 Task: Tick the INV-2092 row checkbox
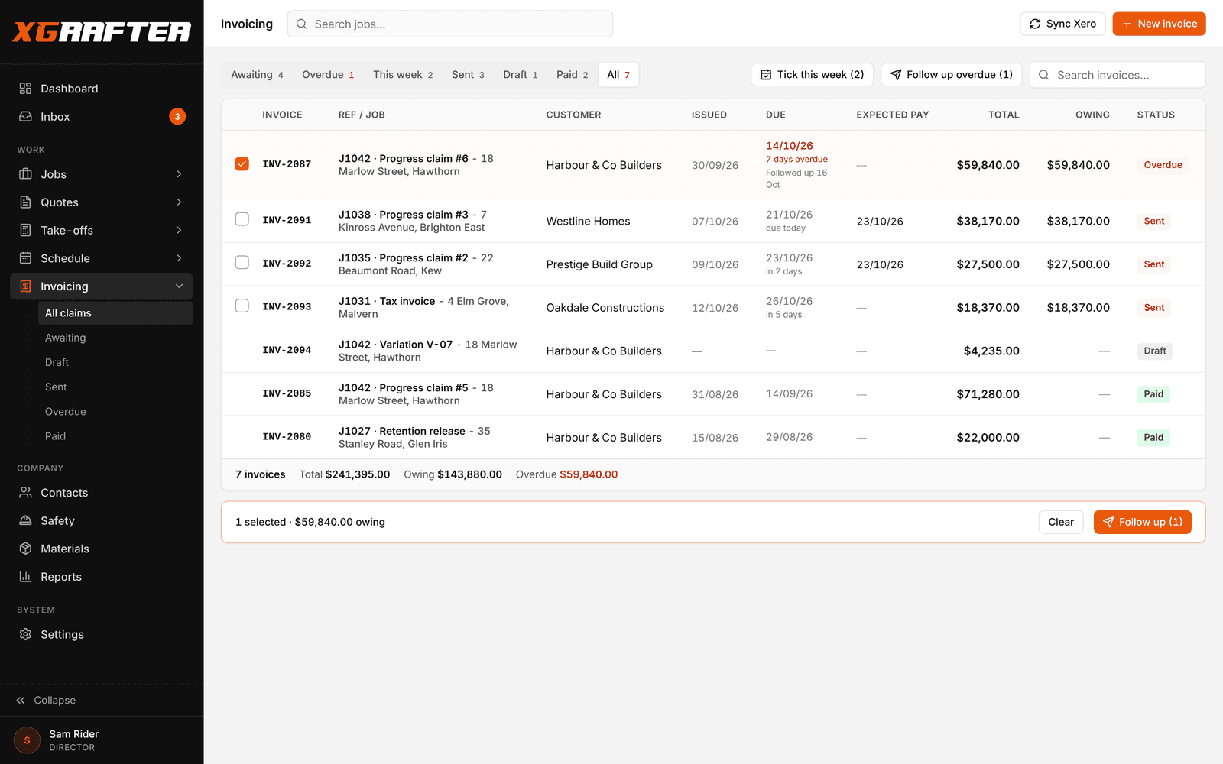tap(242, 263)
